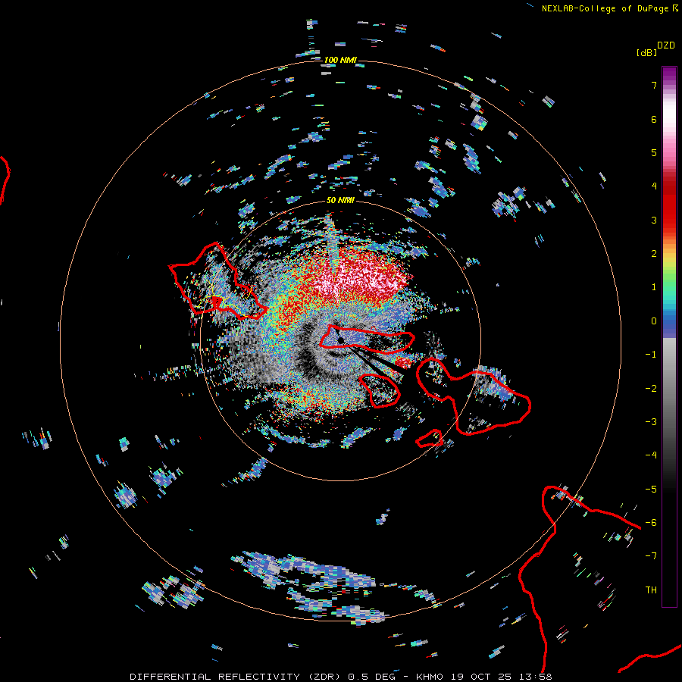Click the 7 value on the color scale
The image size is (682, 682).
point(654,85)
